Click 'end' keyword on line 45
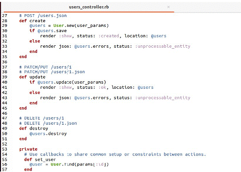The height and width of the screenshot is (172, 241). click(23, 108)
